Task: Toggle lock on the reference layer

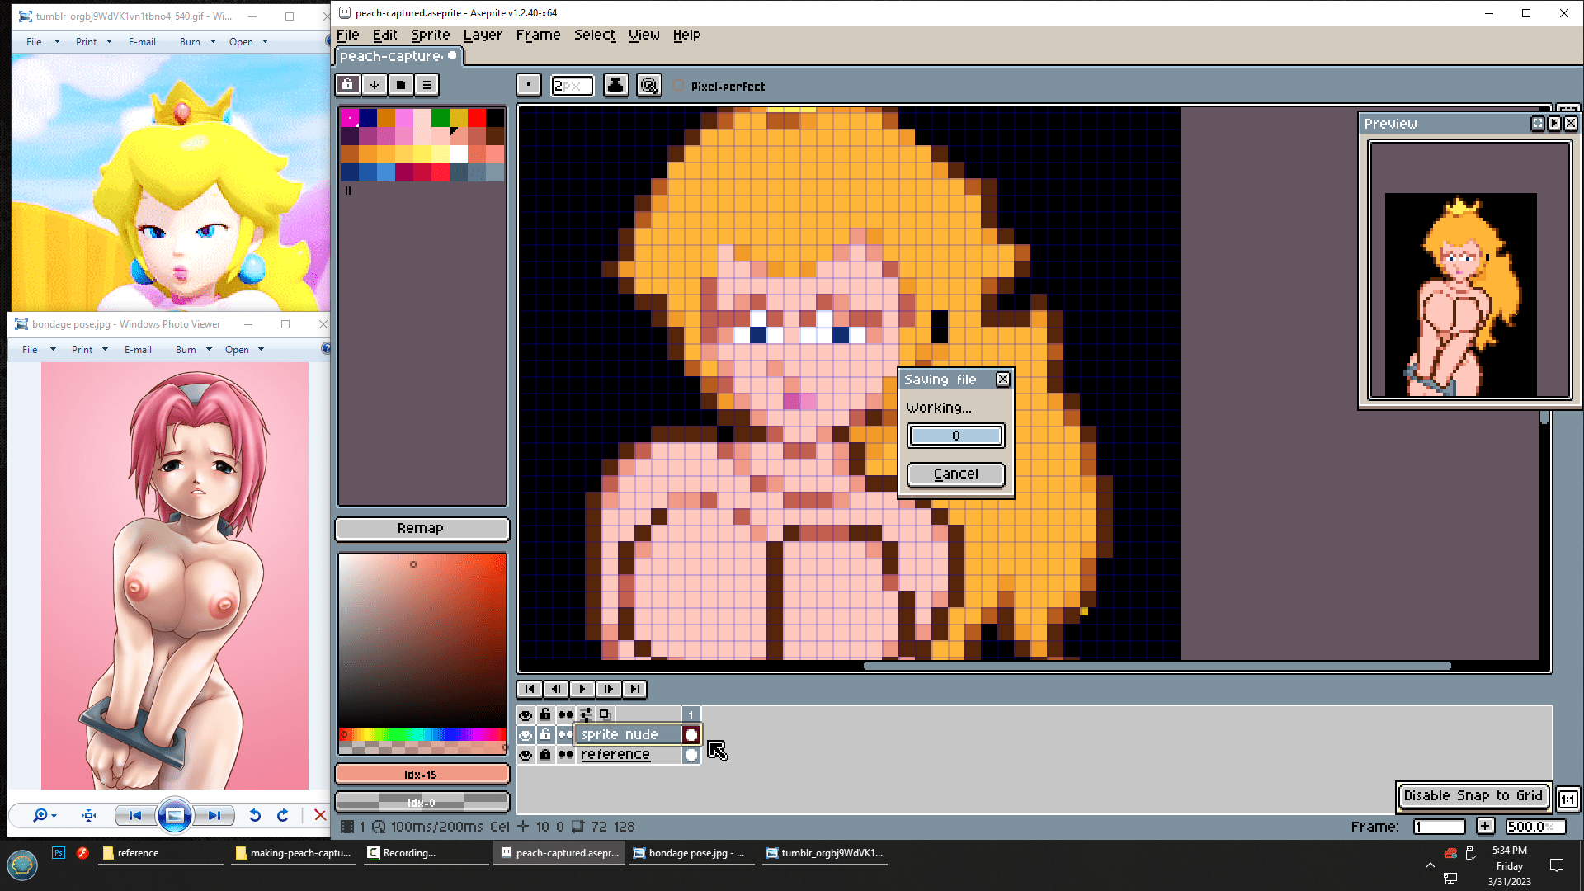Action: [x=545, y=754]
